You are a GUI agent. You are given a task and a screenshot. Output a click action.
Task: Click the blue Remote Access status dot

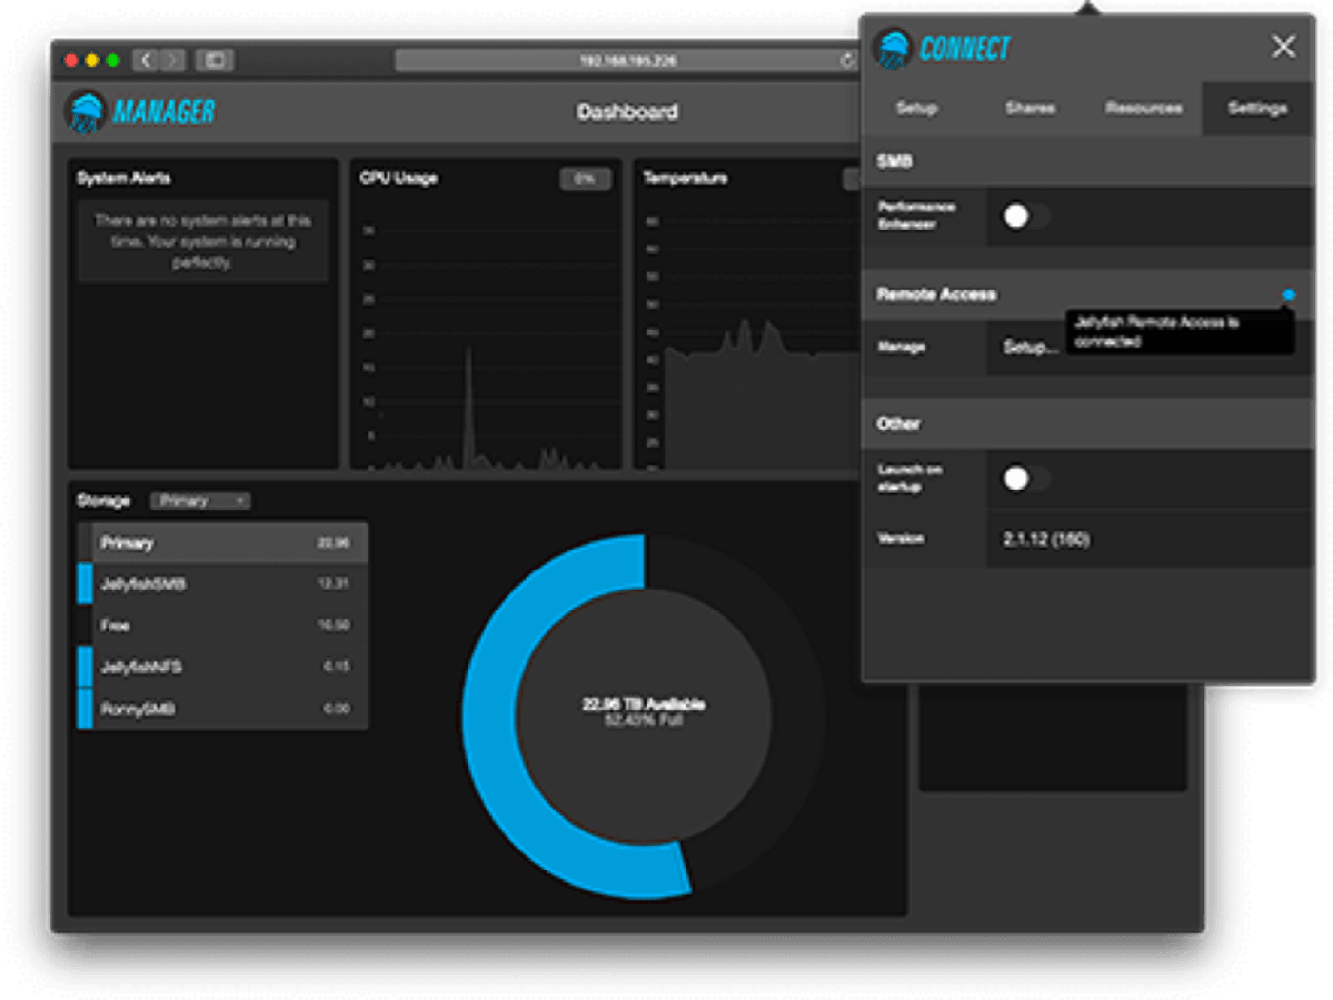click(x=1288, y=295)
